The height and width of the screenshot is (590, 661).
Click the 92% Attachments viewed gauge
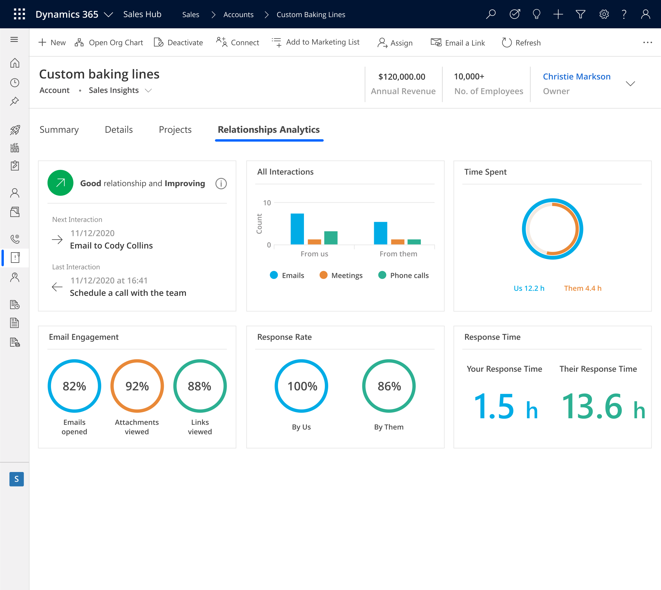[137, 386]
